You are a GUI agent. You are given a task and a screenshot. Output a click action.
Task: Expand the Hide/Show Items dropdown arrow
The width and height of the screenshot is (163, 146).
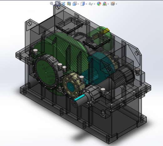[94, 4]
